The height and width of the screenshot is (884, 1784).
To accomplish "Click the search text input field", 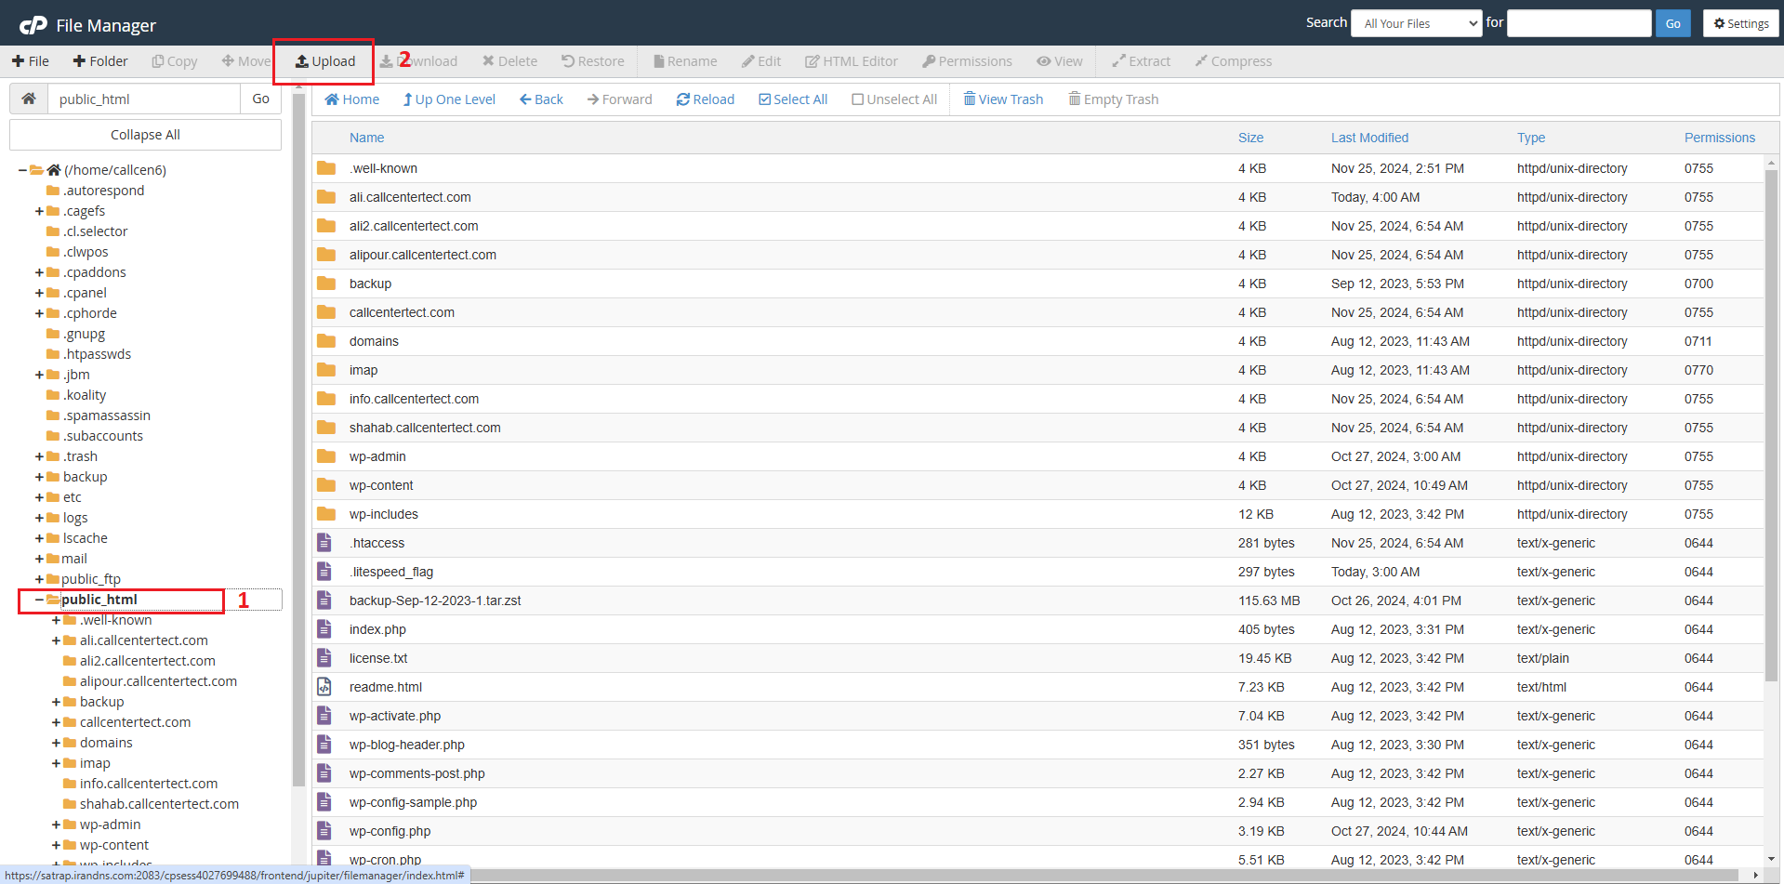I will [x=1579, y=23].
